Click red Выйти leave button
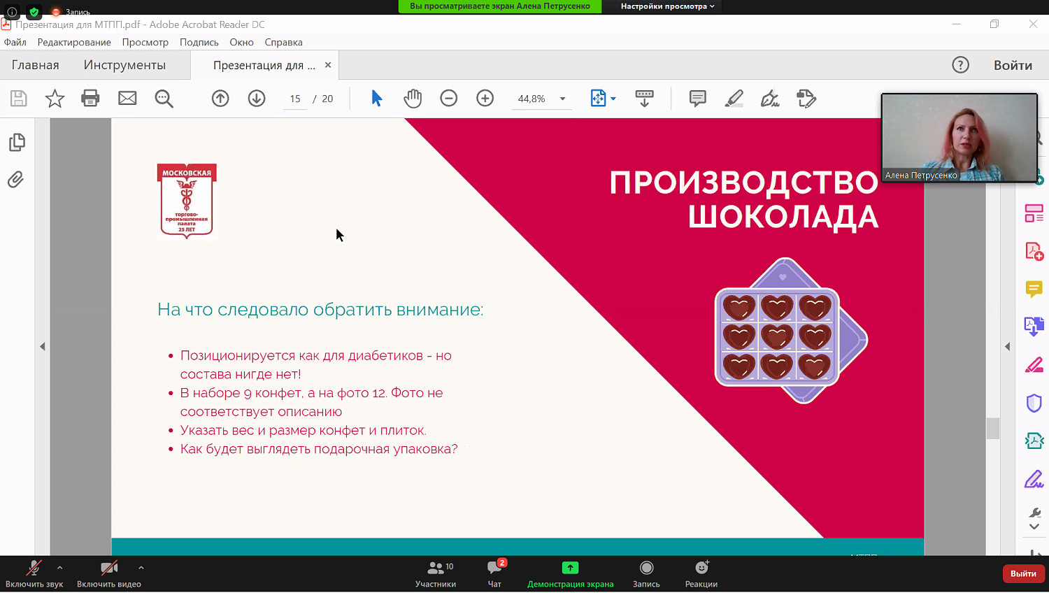Viewport: 1049px width, 593px height. pos(1023,573)
